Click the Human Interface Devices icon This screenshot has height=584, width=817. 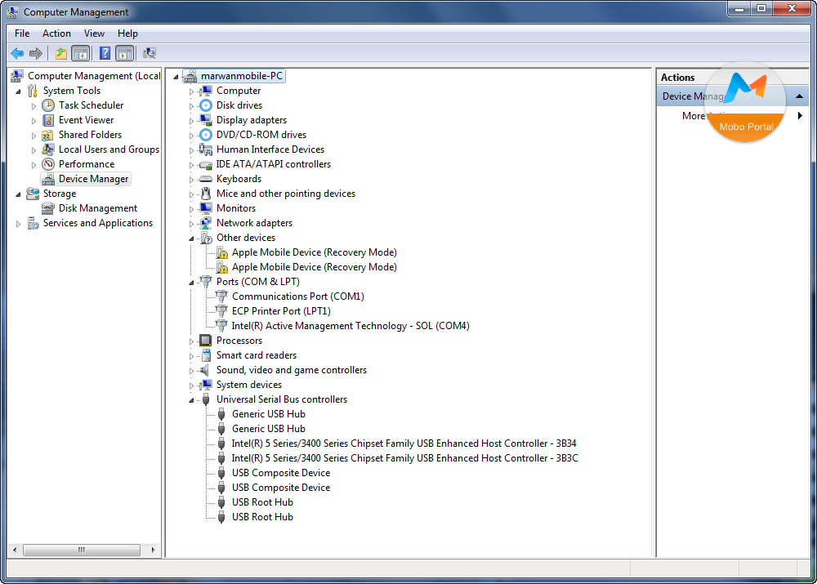coord(207,149)
